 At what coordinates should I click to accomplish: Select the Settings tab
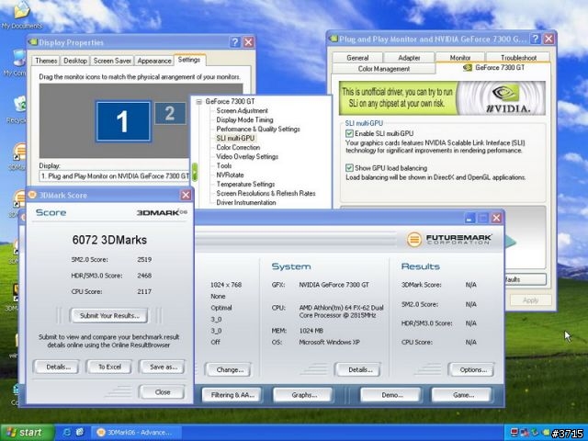coord(189,60)
